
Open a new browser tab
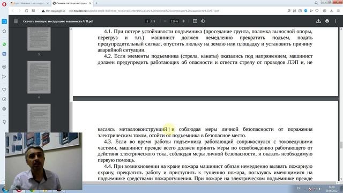[x=96, y=3]
